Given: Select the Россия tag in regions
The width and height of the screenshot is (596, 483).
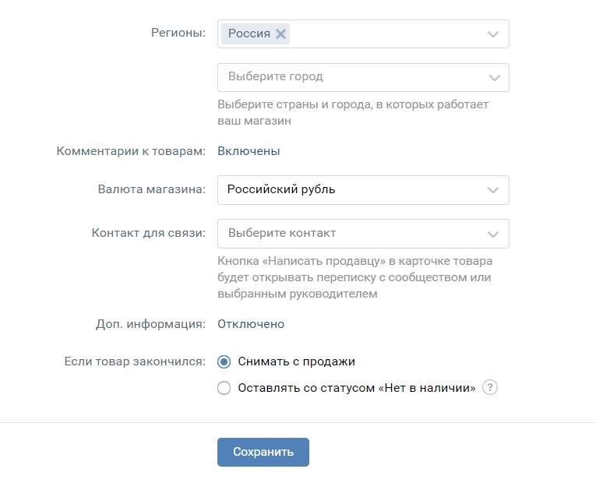Looking at the screenshot, I should pos(249,33).
